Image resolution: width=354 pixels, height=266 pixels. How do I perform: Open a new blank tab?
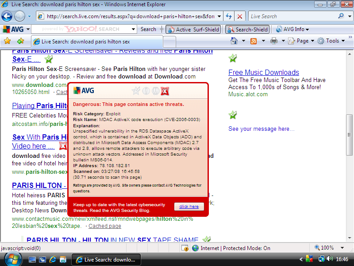pos(169,42)
